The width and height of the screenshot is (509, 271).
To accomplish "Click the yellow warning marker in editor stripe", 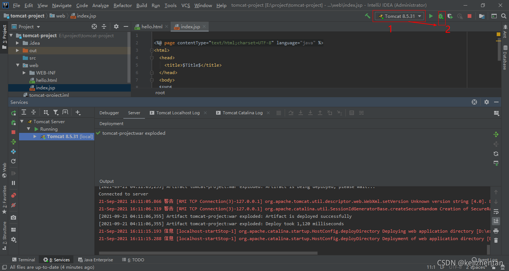I will [x=499, y=34].
